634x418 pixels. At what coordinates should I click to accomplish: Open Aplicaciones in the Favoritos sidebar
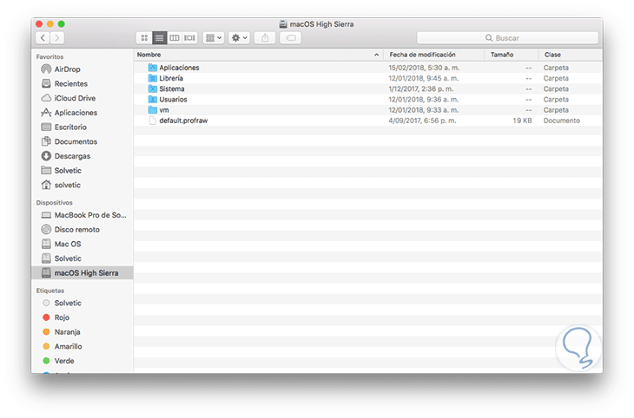tap(83, 113)
